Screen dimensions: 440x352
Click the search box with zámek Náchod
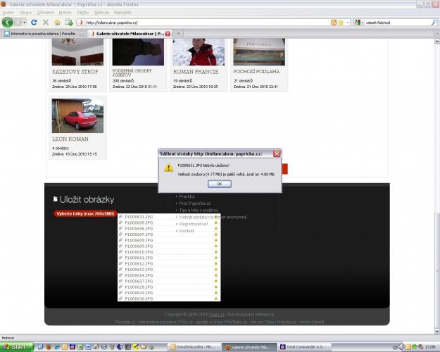coord(397,23)
